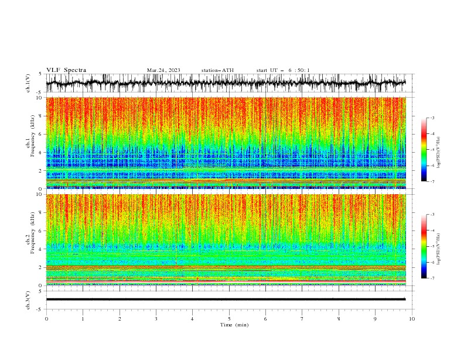This screenshot has width=464, height=358.
Task: Click ch.2 frequency axis "4" kHz tick
Action: click(41, 249)
